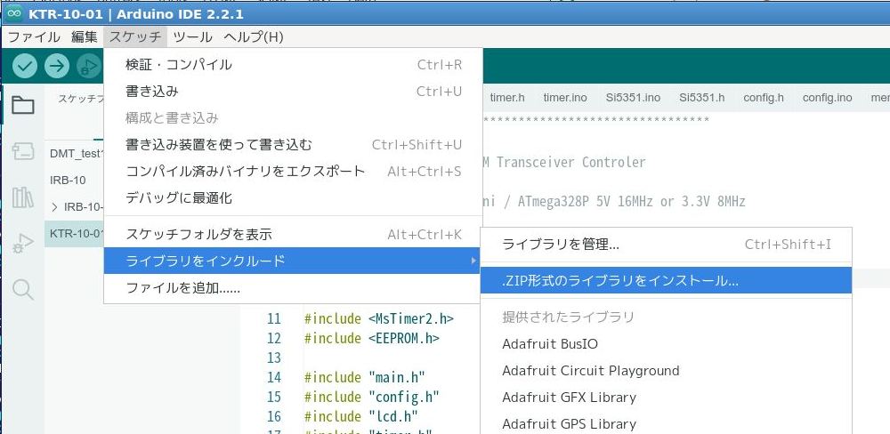The height and width of the screenshot is (434, 890).
Task: Click code line #include <MsTimer2.h>
Action: tap(378, 319)
